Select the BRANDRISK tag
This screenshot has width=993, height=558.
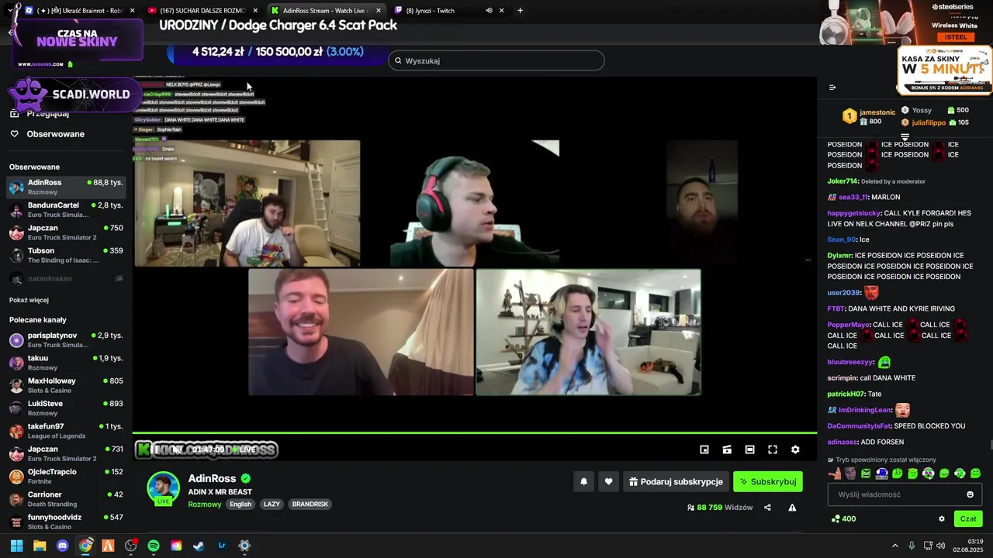(310, 504)
